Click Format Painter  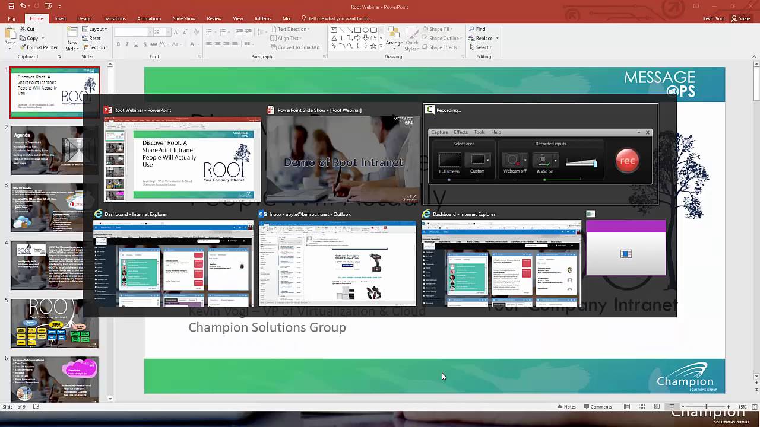[x=39, y=47]
